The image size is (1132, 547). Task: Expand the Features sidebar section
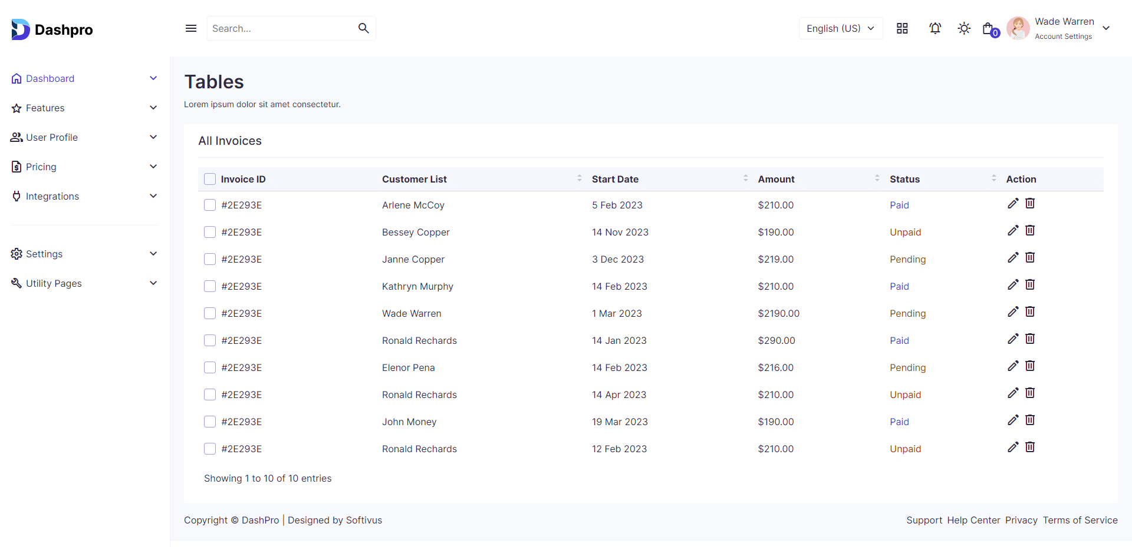coord(84,108)
